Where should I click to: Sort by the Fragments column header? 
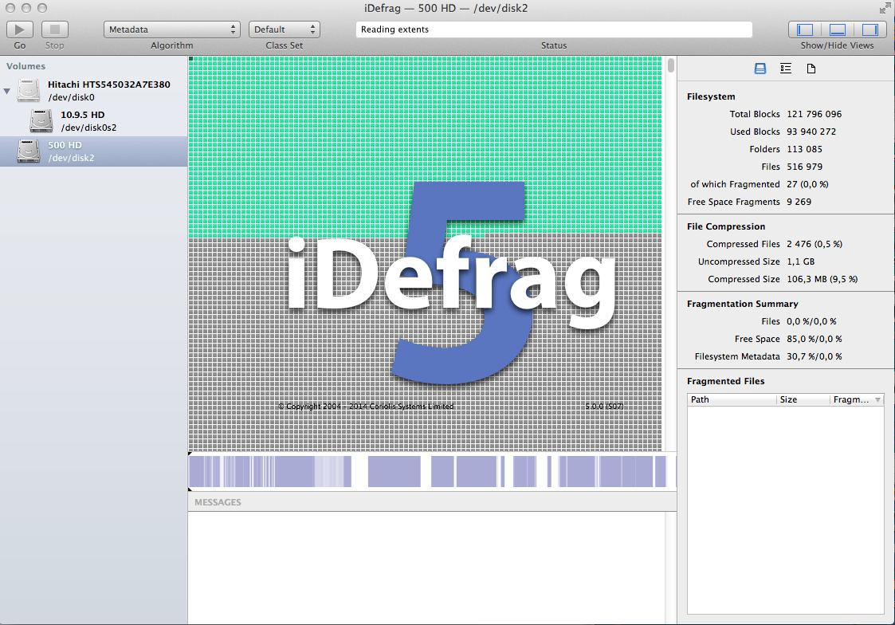(x=851, y=399)
